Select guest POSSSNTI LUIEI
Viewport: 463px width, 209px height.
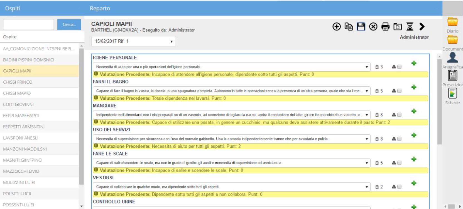[x=40, y=205]
